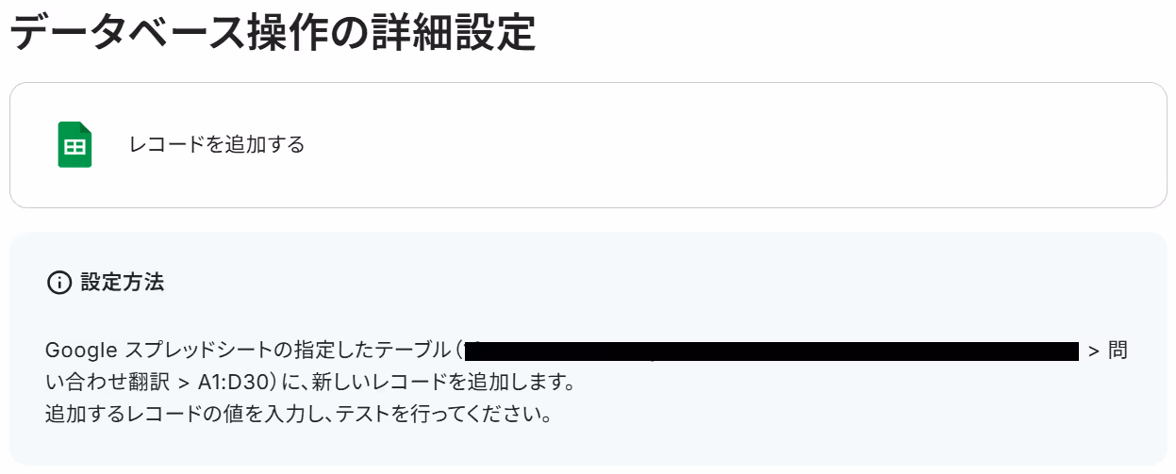Click the line 追加するレコードの値を入力し、テストを行ってください
This screenshot has height=474, width=1176.
(x=298, y=415)
